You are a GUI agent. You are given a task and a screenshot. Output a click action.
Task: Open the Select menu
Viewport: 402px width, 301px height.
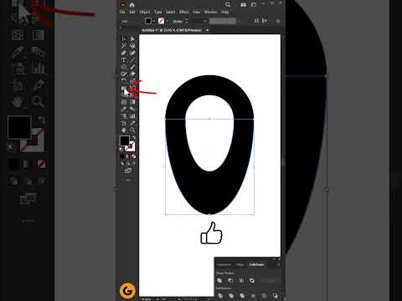(x=170, y=12)
